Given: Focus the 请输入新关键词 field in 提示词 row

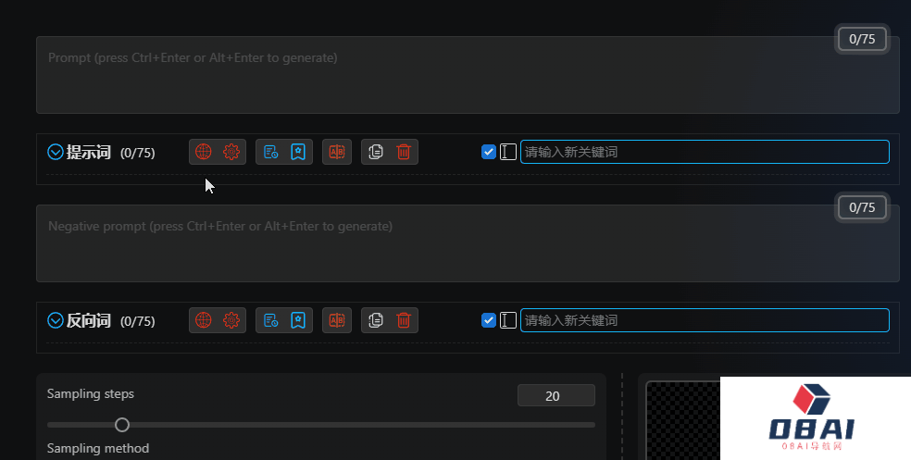Looking at the screenshot, I should (705, 152).
